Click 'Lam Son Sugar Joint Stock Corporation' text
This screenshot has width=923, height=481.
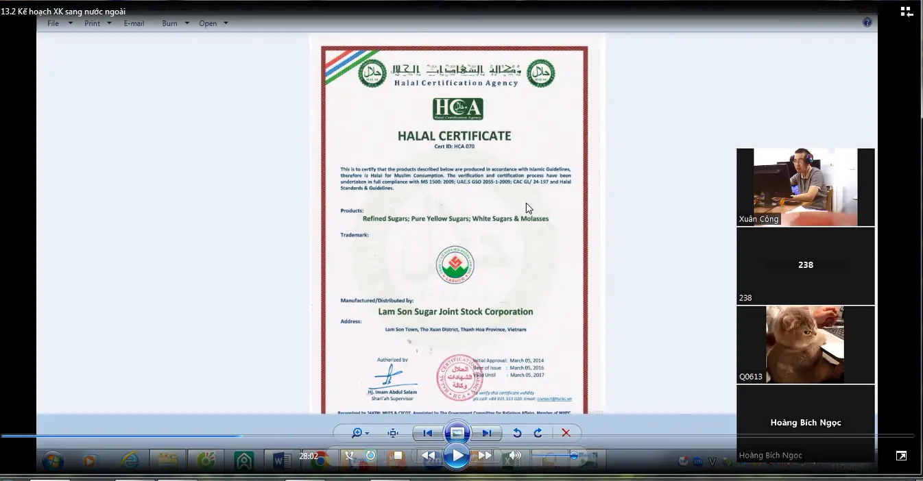455,312
